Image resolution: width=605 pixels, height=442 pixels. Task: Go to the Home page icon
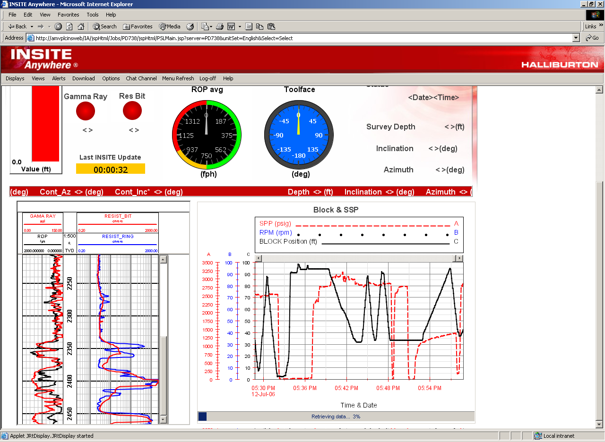pos(81,26)
